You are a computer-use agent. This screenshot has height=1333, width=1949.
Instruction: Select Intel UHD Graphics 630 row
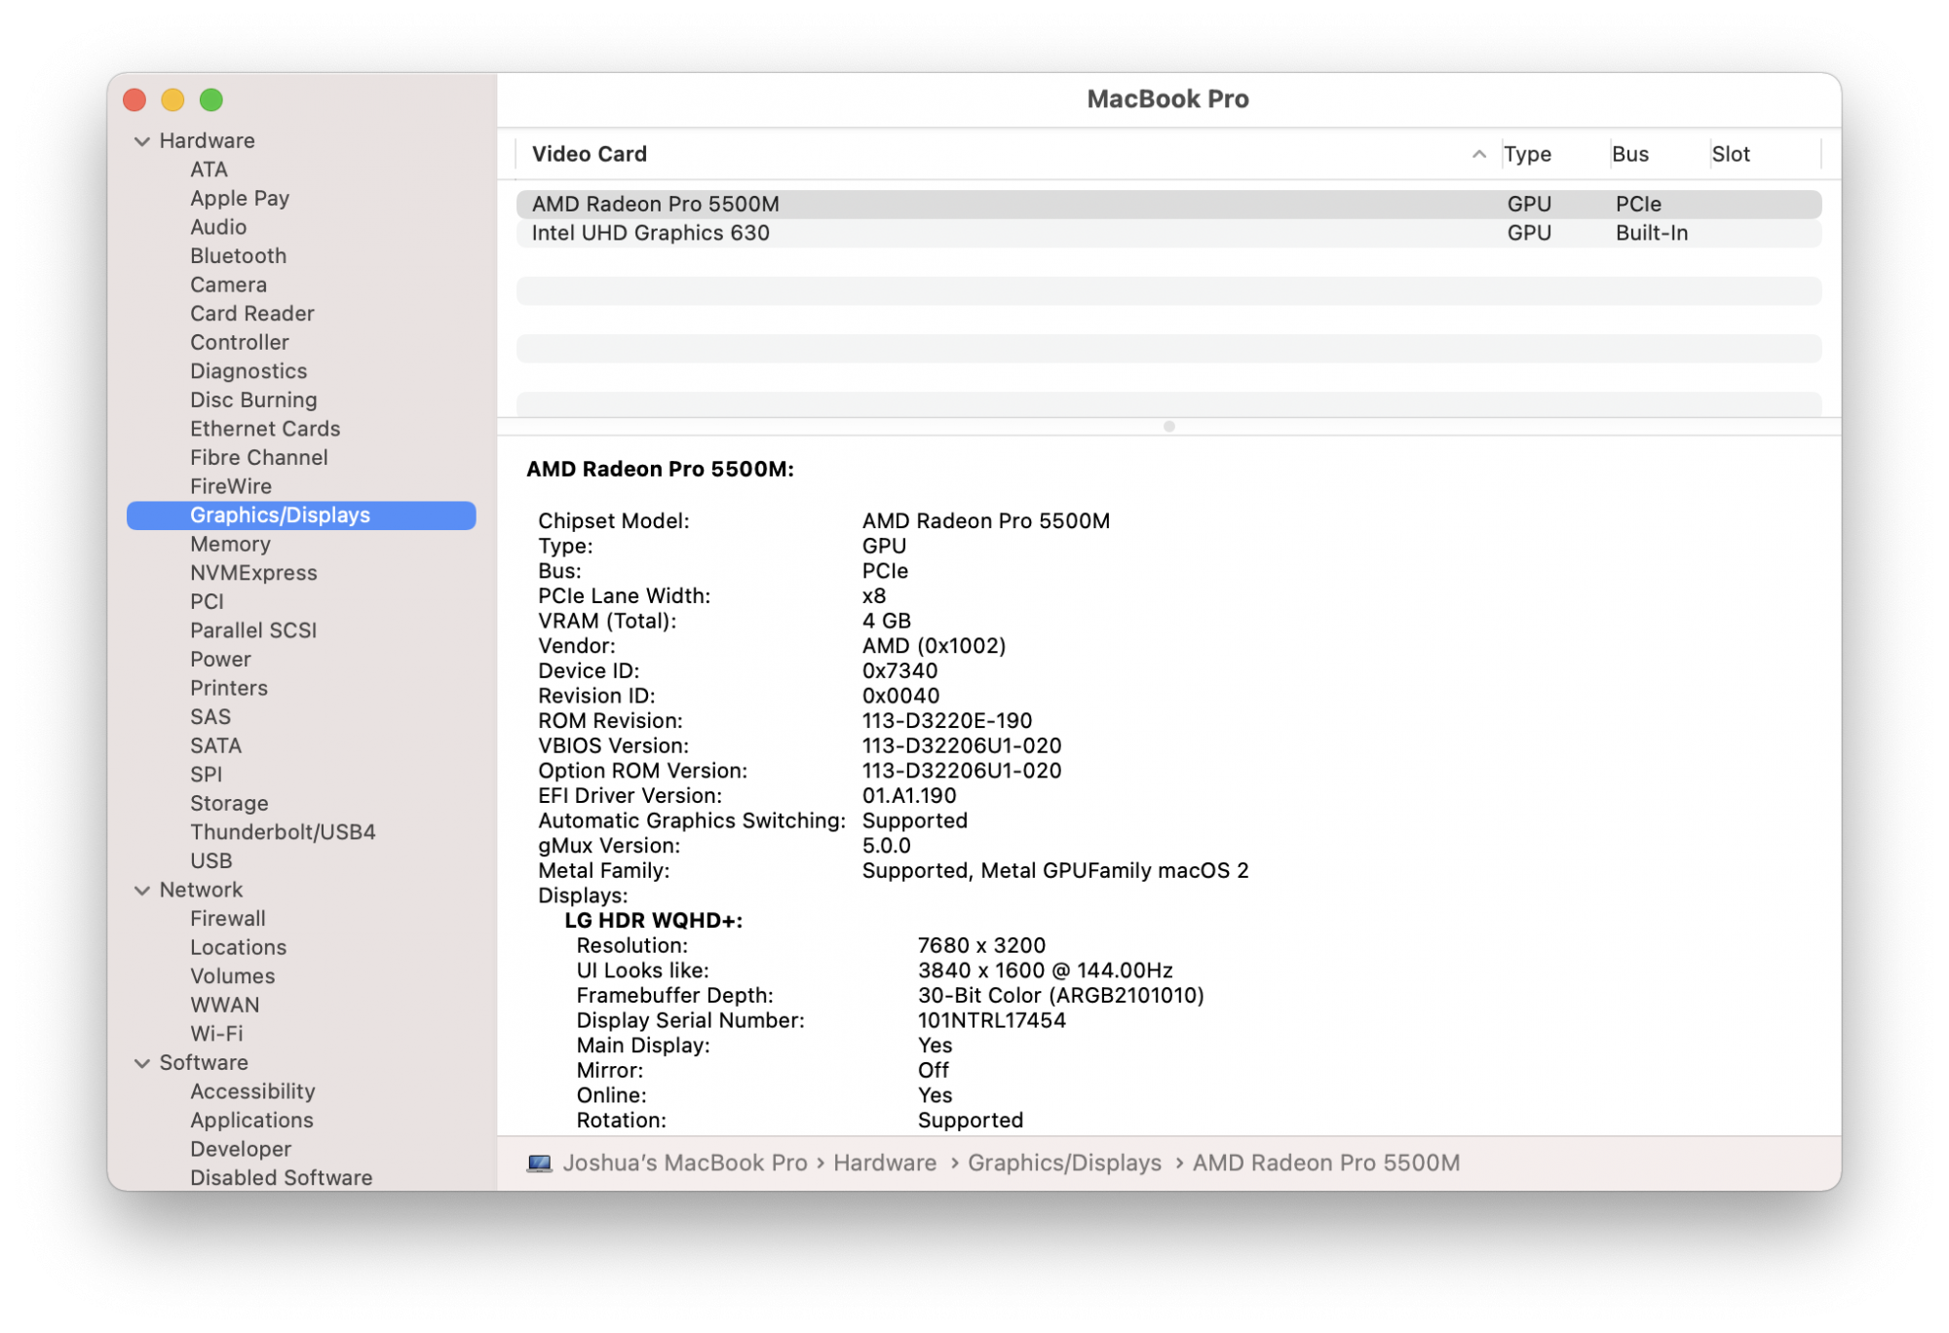click(x=650, y=233)
